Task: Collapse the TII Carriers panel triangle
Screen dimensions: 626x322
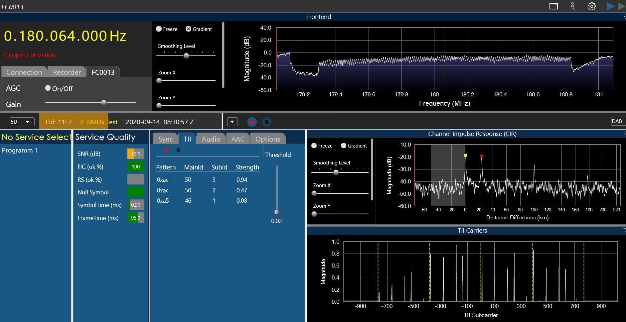Action: click(x=624, y=231)
